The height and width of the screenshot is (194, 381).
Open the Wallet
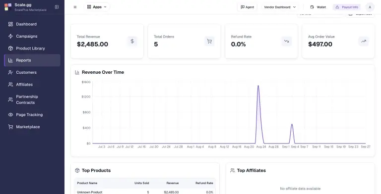click(x=318, y=7)
